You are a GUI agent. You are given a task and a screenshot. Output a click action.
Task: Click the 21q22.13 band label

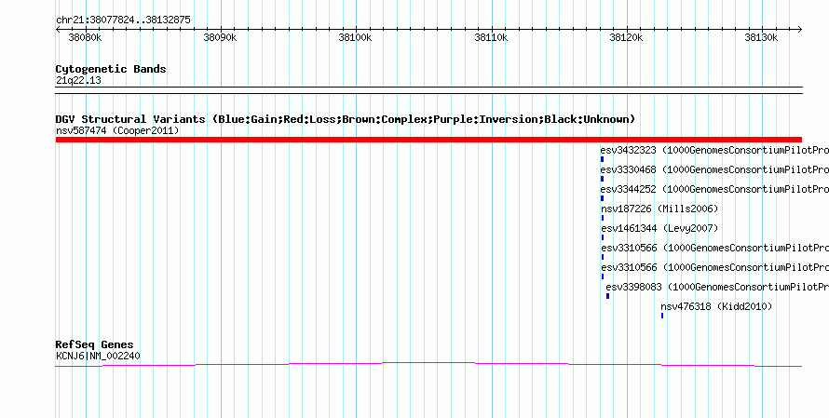(x=78, y=81)
